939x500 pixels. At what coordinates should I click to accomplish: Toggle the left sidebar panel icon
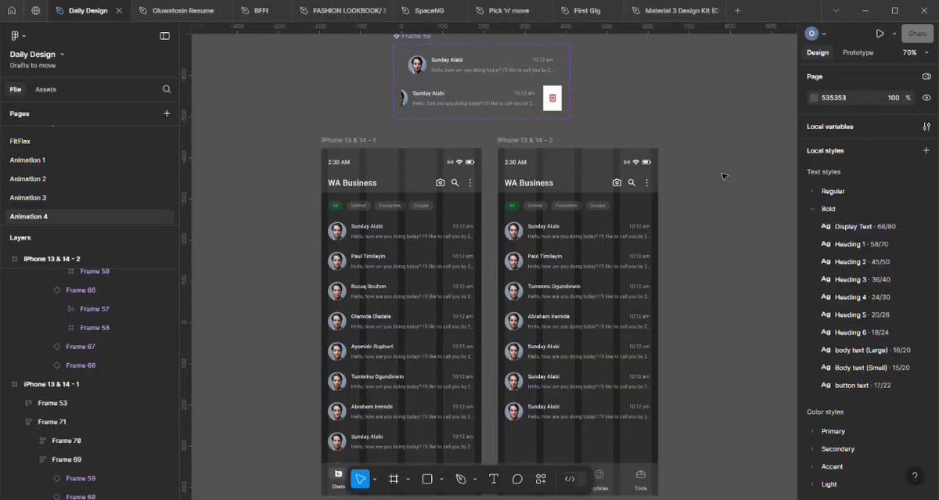coord(164,36)
